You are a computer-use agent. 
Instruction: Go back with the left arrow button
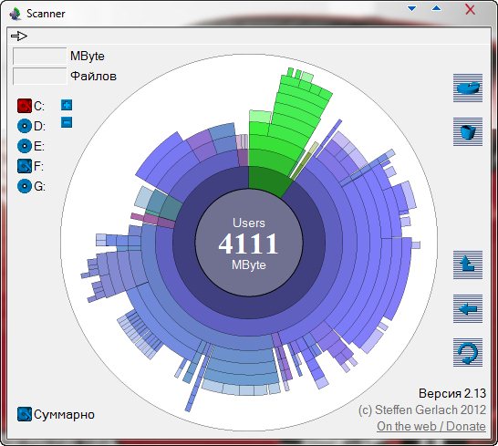pyautogui.click(x=468, y=308)
